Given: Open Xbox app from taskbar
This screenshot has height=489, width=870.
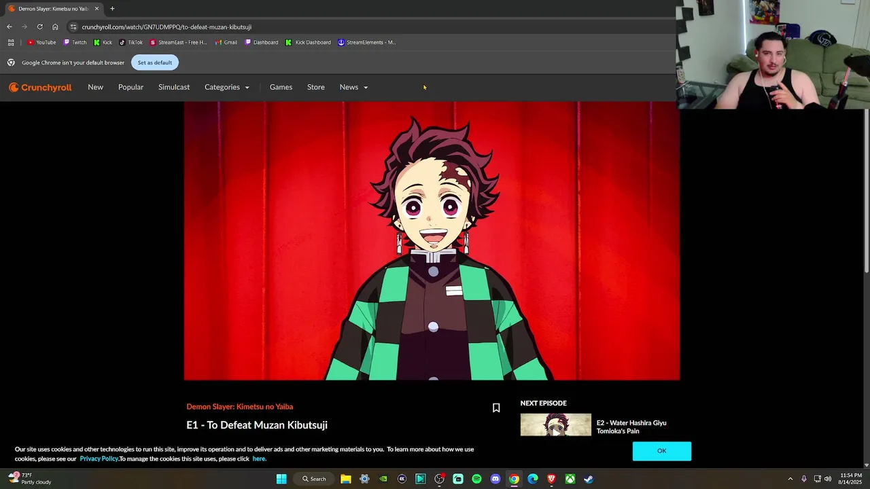Looking at the screenshot, I should pos(570,479).
